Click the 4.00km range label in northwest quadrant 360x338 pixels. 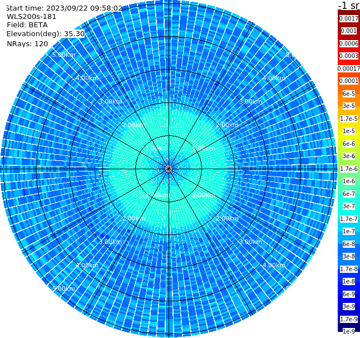coord(87,78)
